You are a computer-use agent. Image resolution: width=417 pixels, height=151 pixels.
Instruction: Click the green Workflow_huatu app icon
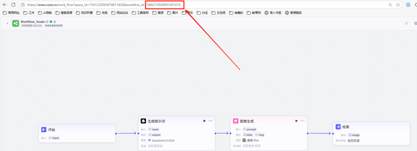pos(15,23)
